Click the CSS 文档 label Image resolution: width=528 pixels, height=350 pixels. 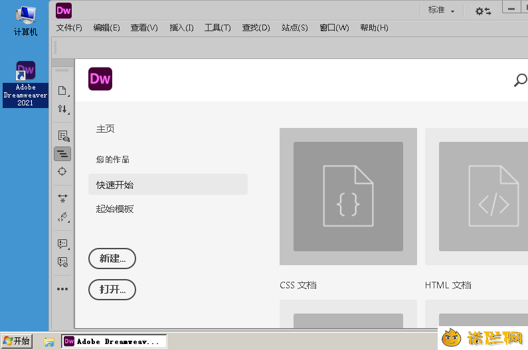click(298, 286)
